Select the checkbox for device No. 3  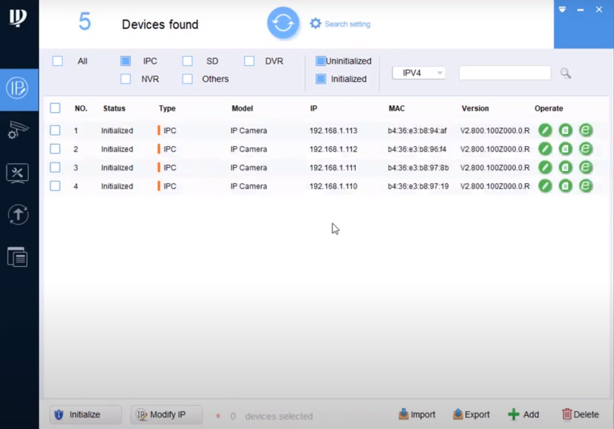pyautogui.click(x=55, y=167)
